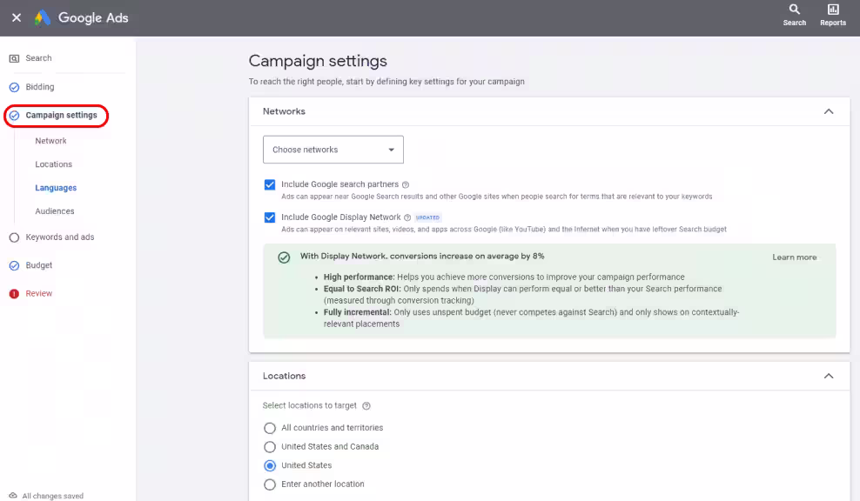Close the campaign editor with the X icon
Screen dimensions: 860x501
click(17, 17)
